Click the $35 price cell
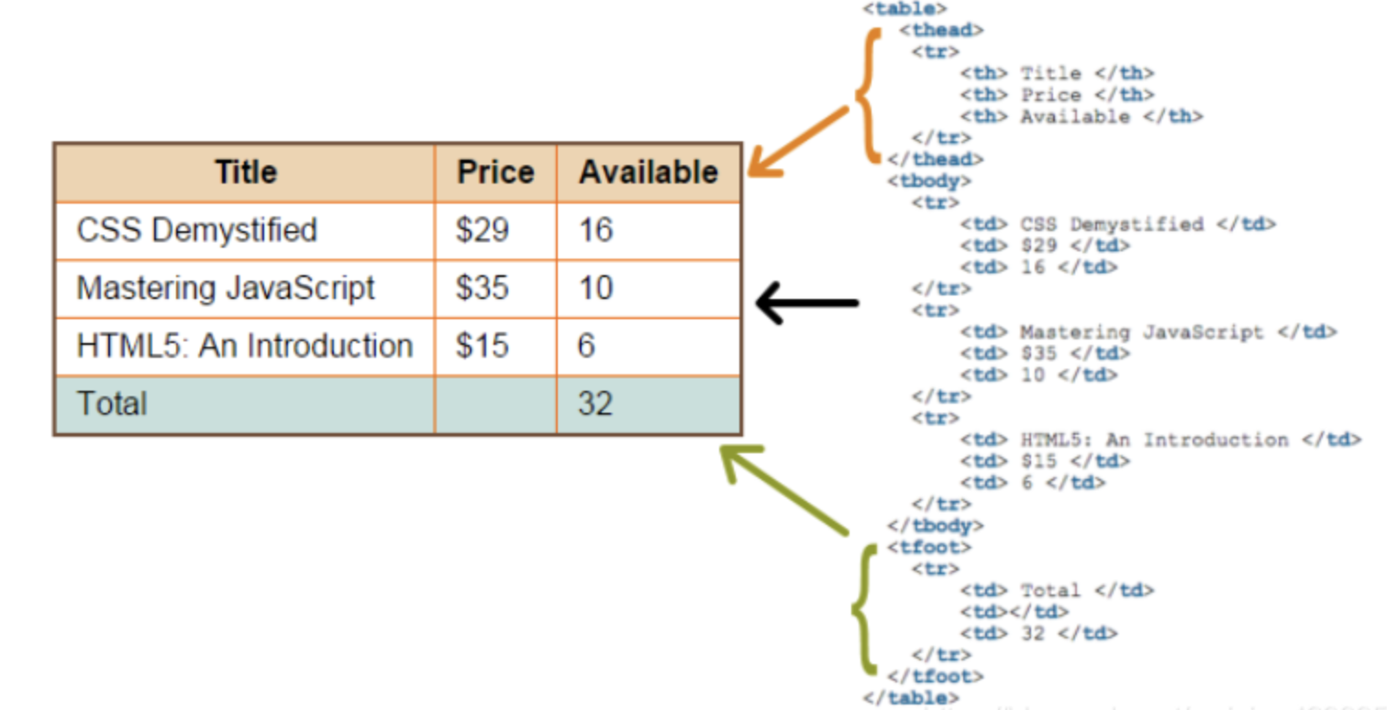This screenshot has width=1387, height=710. click(x=495, y=289)
